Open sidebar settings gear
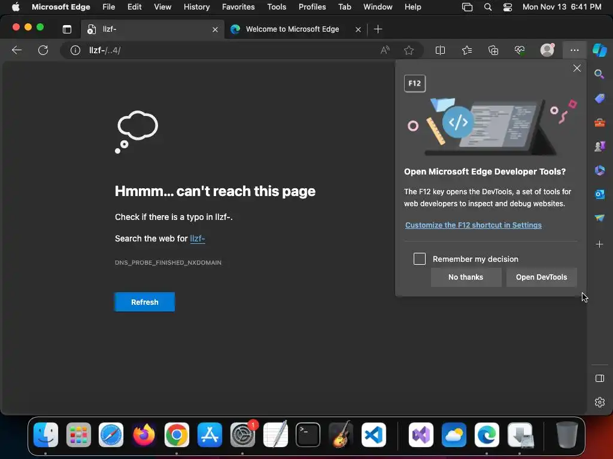Image resolution: width=613 pixels, height=459 pixels. pos(600,402)
